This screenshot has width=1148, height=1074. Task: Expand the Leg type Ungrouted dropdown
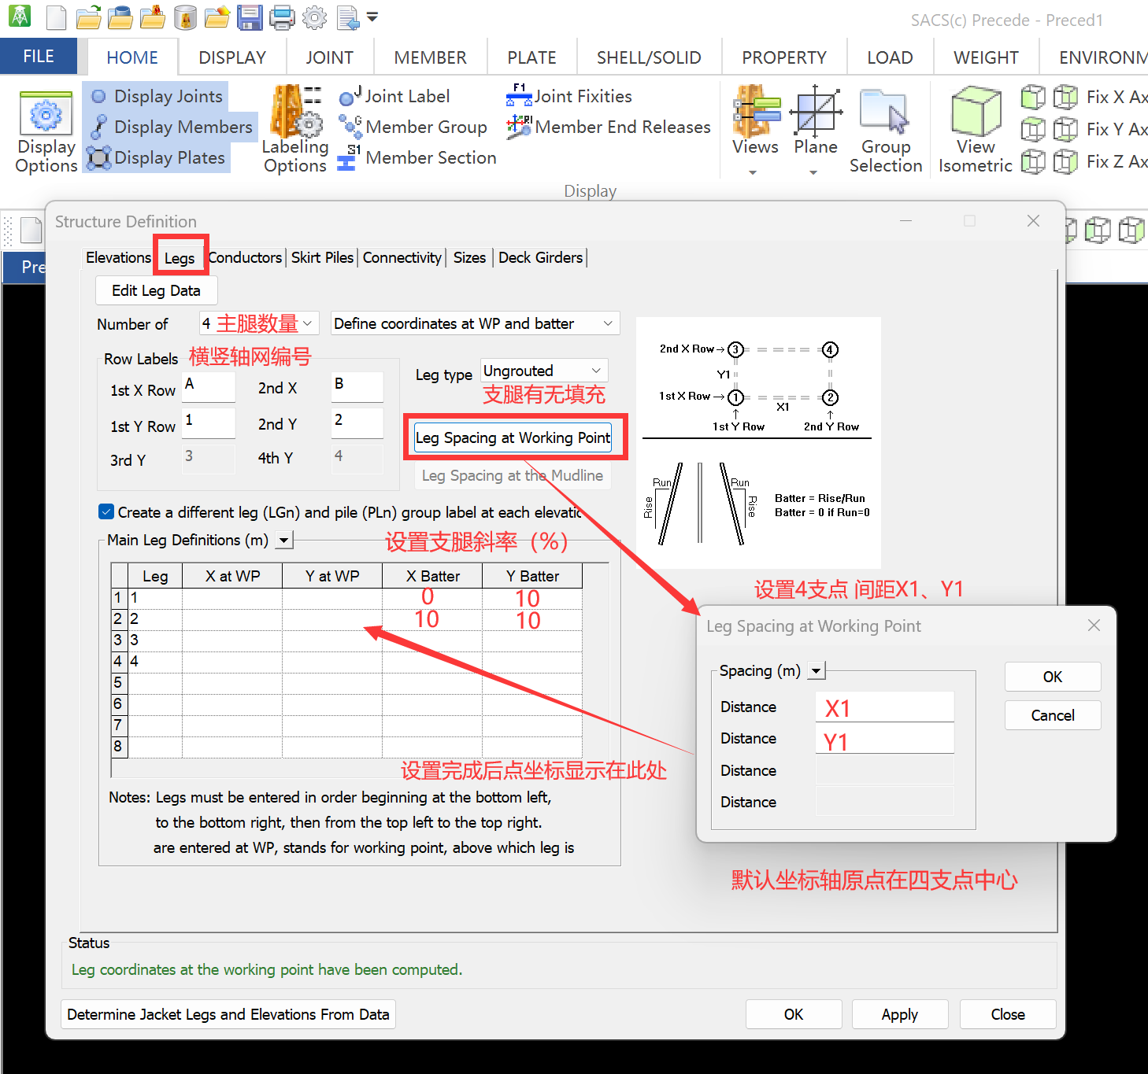(596, 371)
